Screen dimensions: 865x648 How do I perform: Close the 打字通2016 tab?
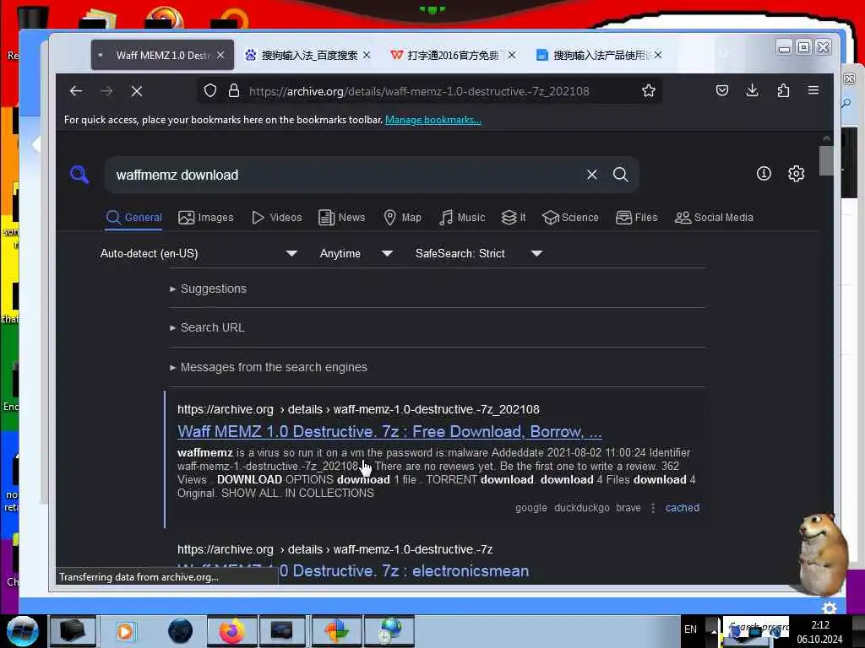coord(512,55)
